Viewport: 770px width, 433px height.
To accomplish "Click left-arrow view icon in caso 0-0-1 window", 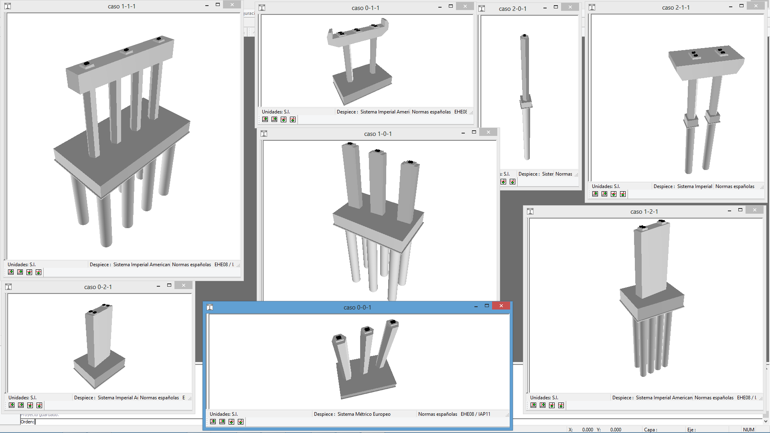I will (222, 422).
